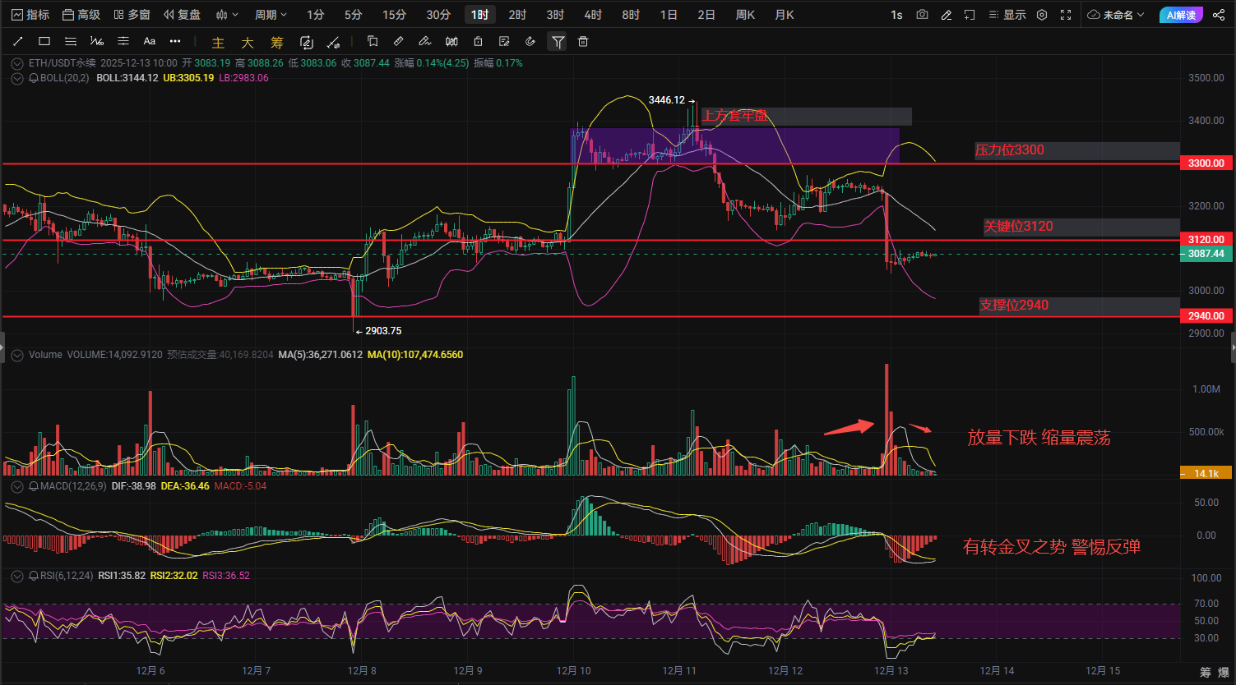
Task: Collapse the MACD indicator panel chevron
Action: [17, 486]
